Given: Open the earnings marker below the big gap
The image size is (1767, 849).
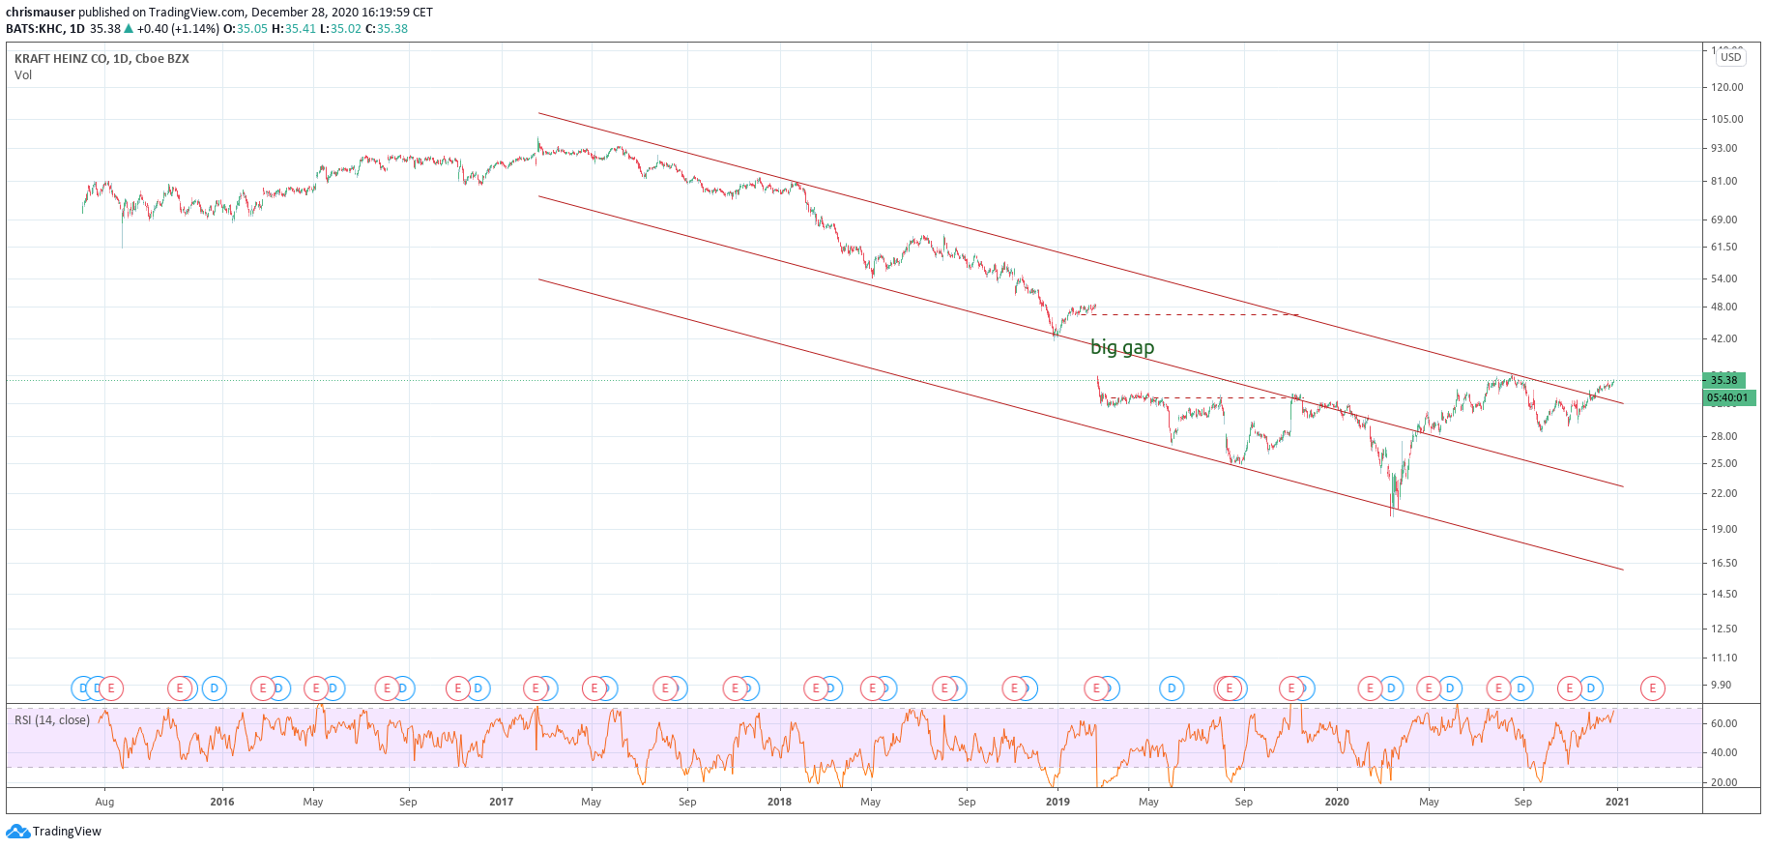Looking at the screenshot, I should (x=1096, y=688).
